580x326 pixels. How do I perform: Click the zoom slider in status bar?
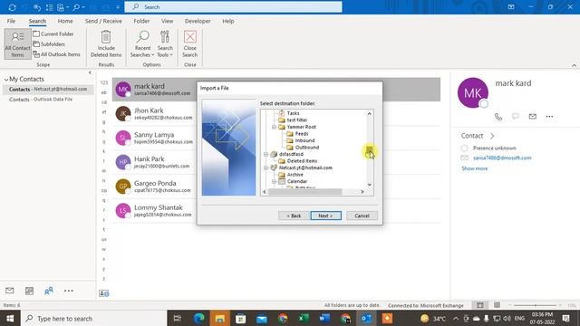click(535, 305)
